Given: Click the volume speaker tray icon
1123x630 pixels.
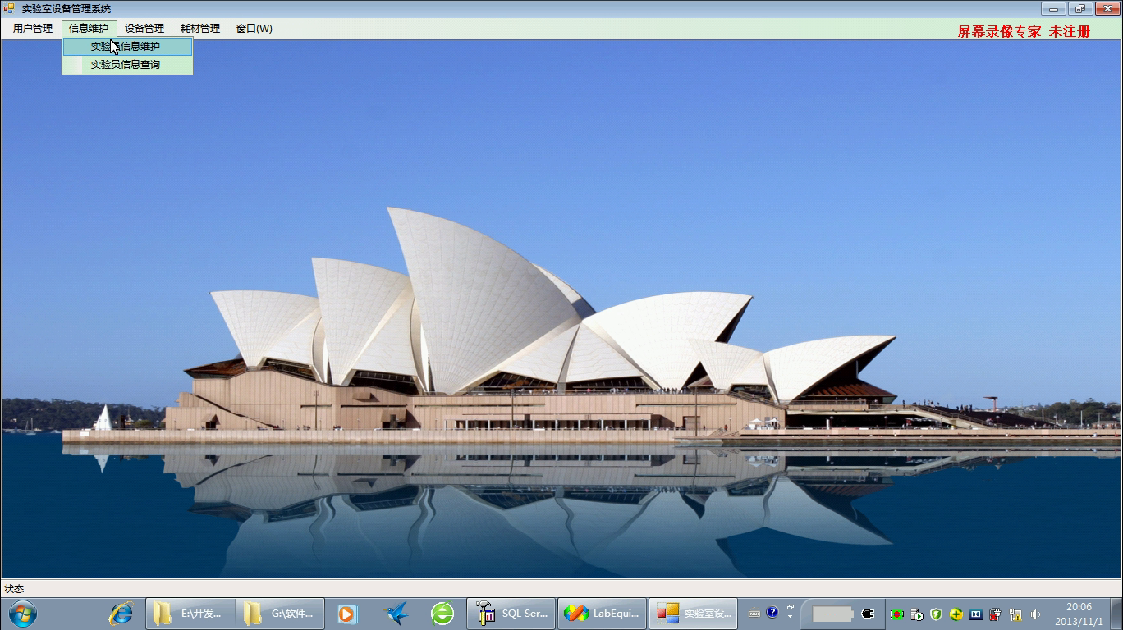Looking at the screenshot, I should [x=1035, y=614].
